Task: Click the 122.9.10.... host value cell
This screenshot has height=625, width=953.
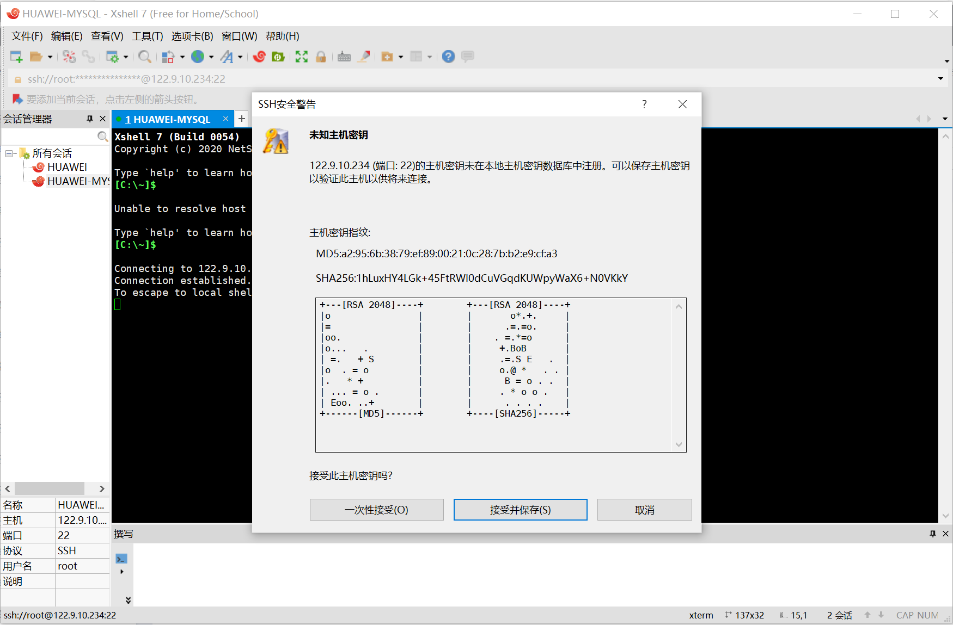Action: tap(82, 520)
